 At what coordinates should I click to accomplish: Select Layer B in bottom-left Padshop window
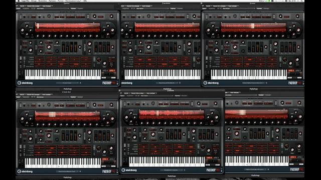(112, 159)
